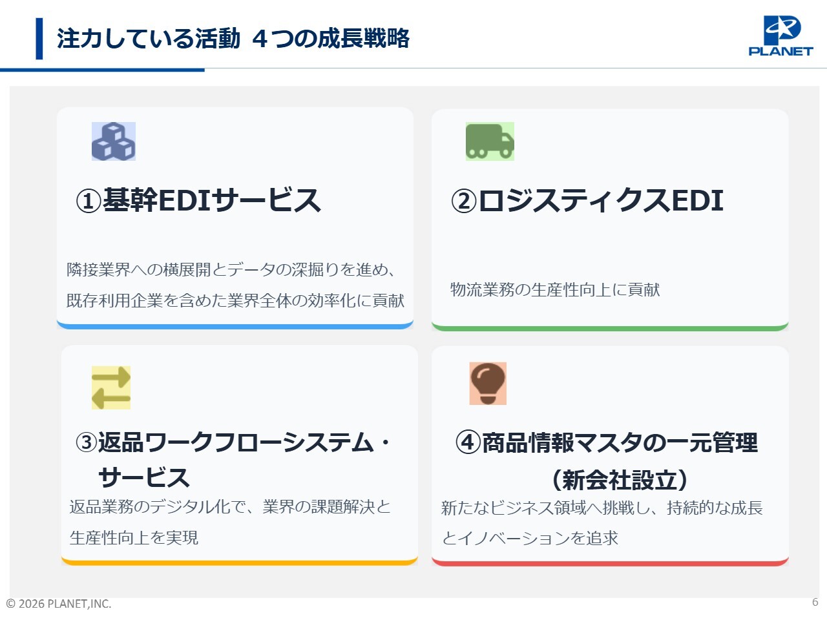This screenshot has height=620, width=827.
Task: Click the blue bar under the EDI card
Action: click(235, 326)
